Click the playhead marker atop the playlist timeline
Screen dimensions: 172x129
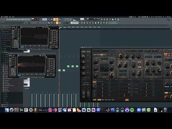tap(60, 28)
